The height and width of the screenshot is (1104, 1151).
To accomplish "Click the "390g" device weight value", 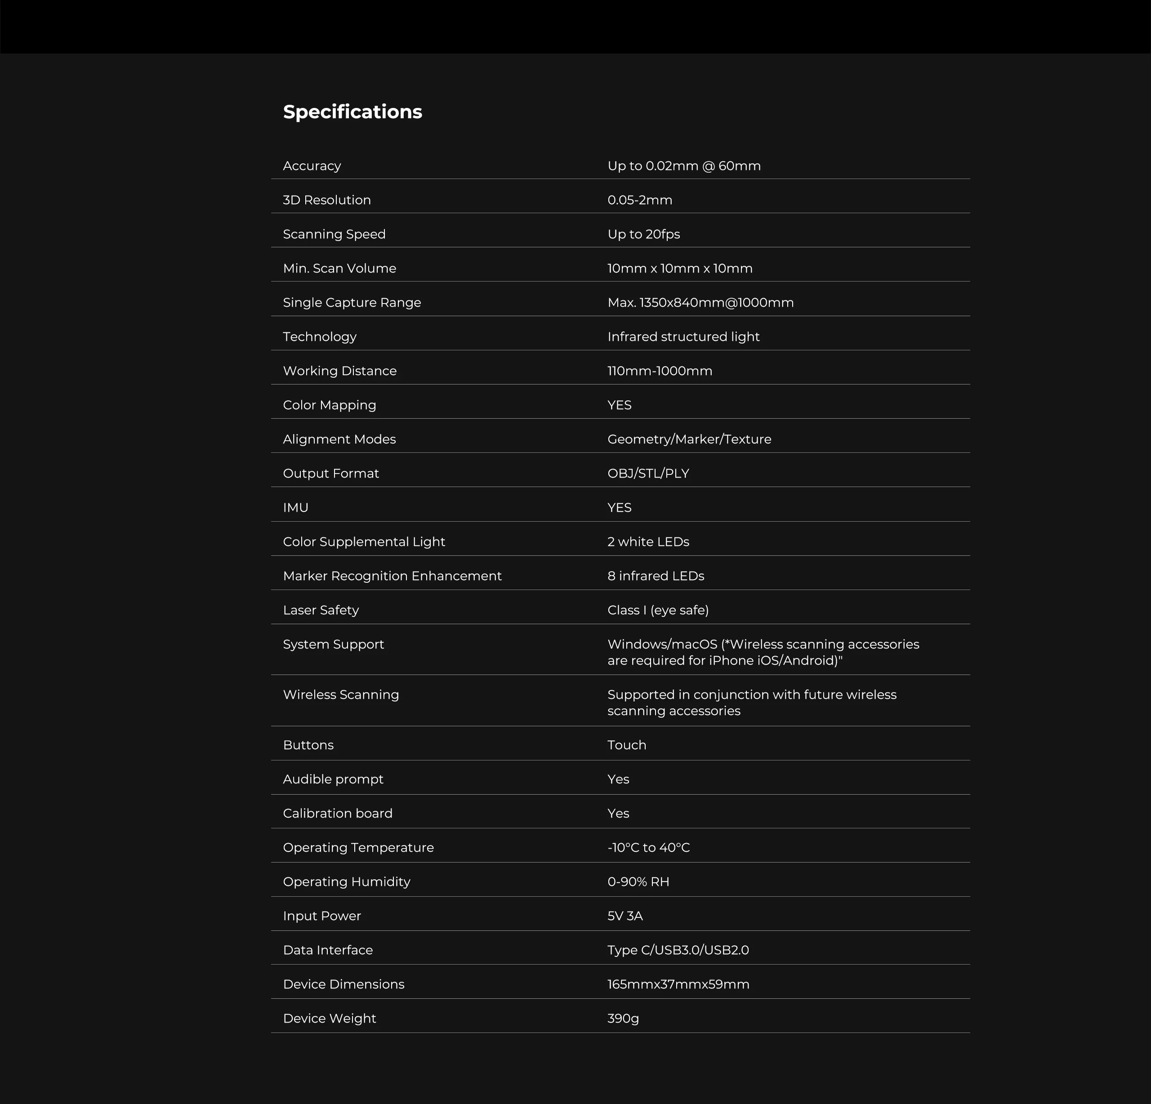I will 622,1018.
